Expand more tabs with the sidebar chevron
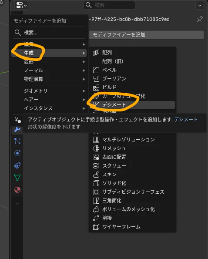 tap(17, 204)
